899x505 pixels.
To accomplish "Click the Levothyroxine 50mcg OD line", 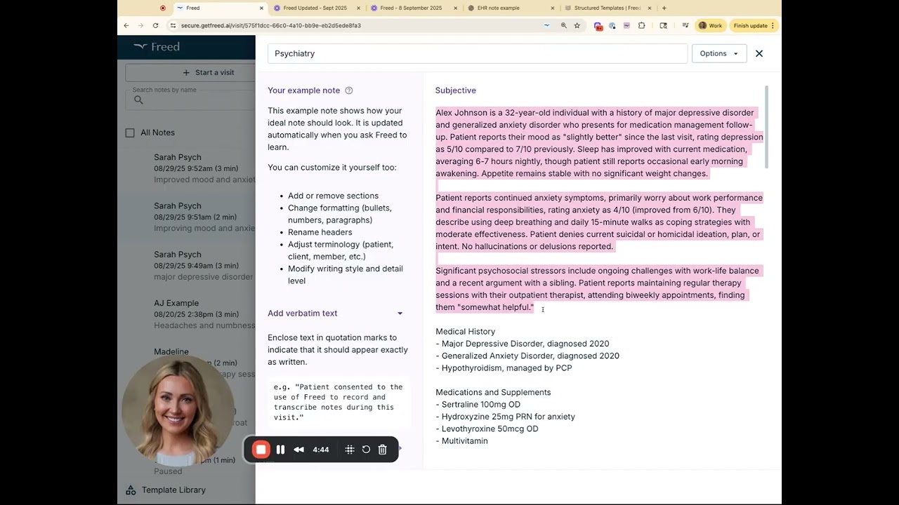I will pos(487,429).
